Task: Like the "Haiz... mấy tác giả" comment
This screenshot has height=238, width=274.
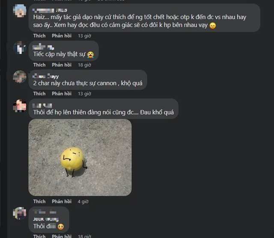Action: [x=39, y=36]
